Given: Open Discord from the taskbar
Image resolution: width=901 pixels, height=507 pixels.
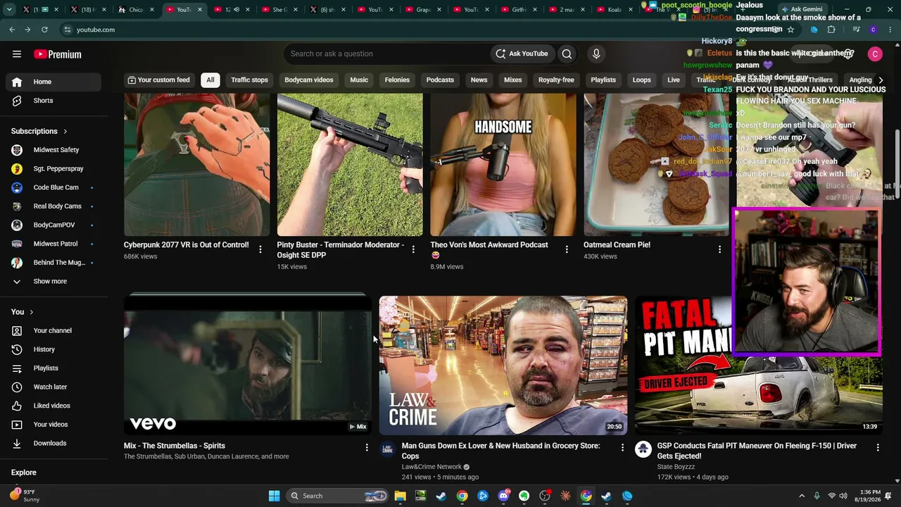Looking at the screenshot, I should click(503, 496).
